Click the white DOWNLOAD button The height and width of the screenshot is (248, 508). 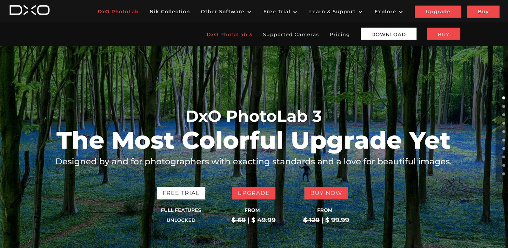click(x=389, y=34)
